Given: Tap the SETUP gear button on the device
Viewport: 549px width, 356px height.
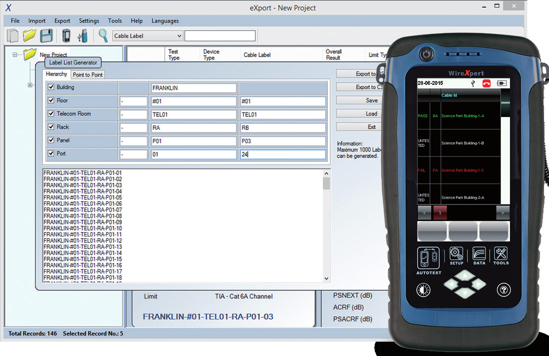Looking at the screenshot, I should pyautogui.click(x=456, y=256).
